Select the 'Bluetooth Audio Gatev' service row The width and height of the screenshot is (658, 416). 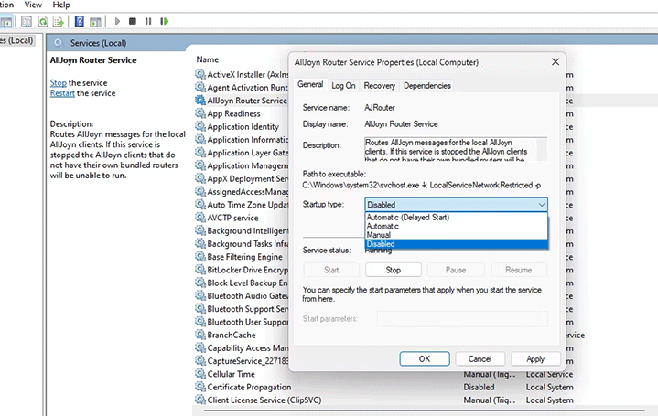coord(242,295)
